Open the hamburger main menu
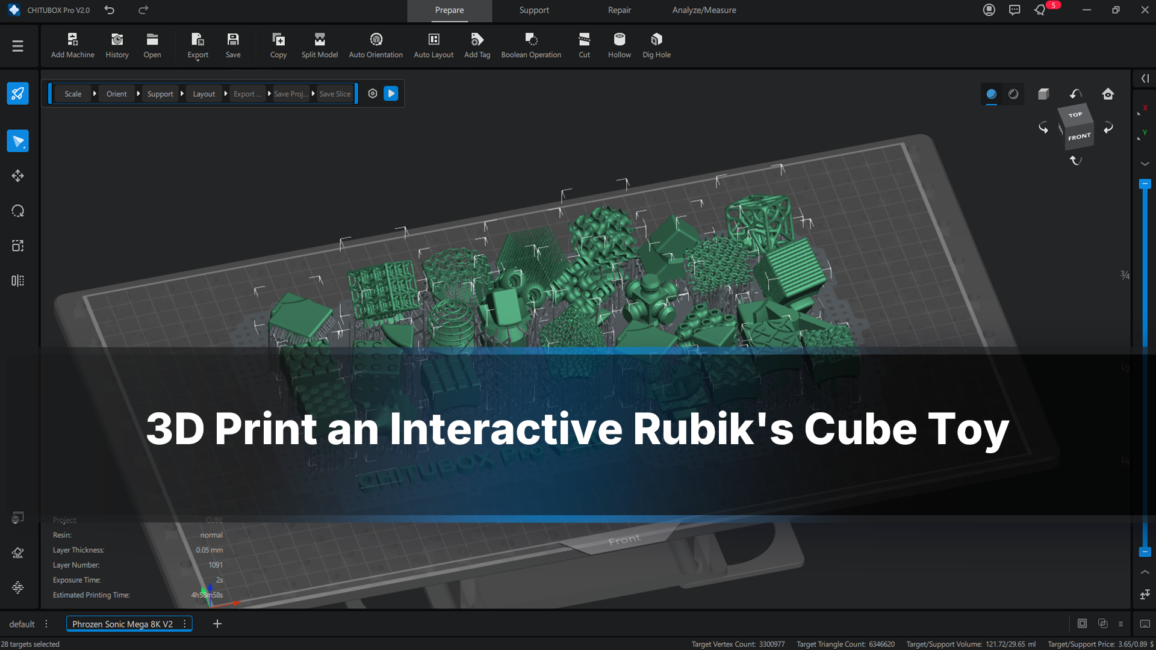 (17, 46)
